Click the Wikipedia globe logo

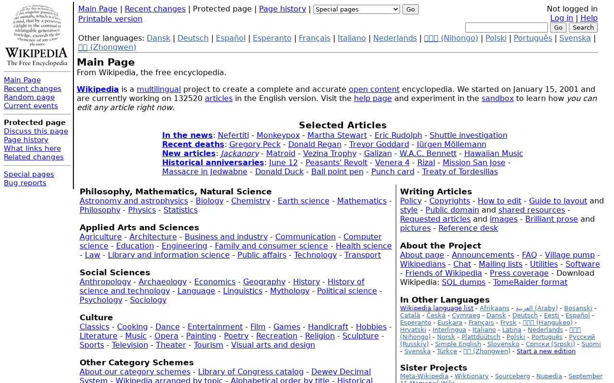36,35
